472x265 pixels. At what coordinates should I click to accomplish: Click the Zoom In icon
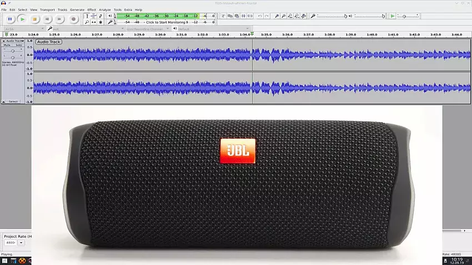(x=277, y=16)
